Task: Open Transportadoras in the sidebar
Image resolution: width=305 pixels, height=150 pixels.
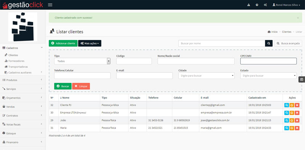Action: pyautogui.click(x=18, y=67)
